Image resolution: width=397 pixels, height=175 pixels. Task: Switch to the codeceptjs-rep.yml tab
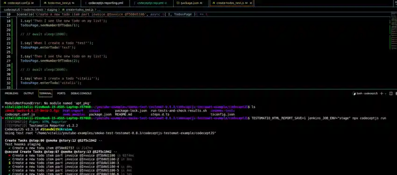(151, 3)
